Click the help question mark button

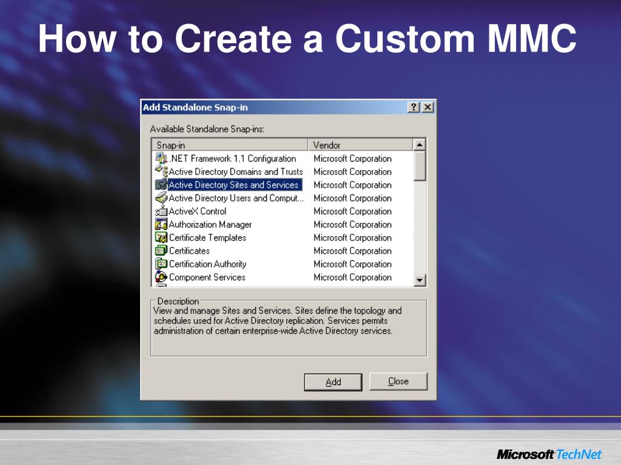tap(414, 107)
